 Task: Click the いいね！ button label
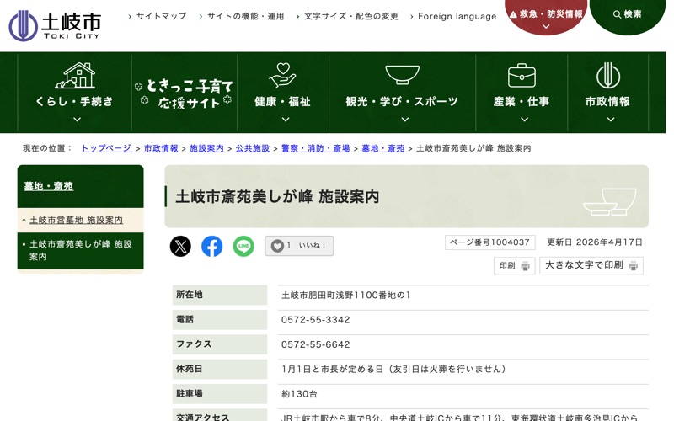coord(313,245)
